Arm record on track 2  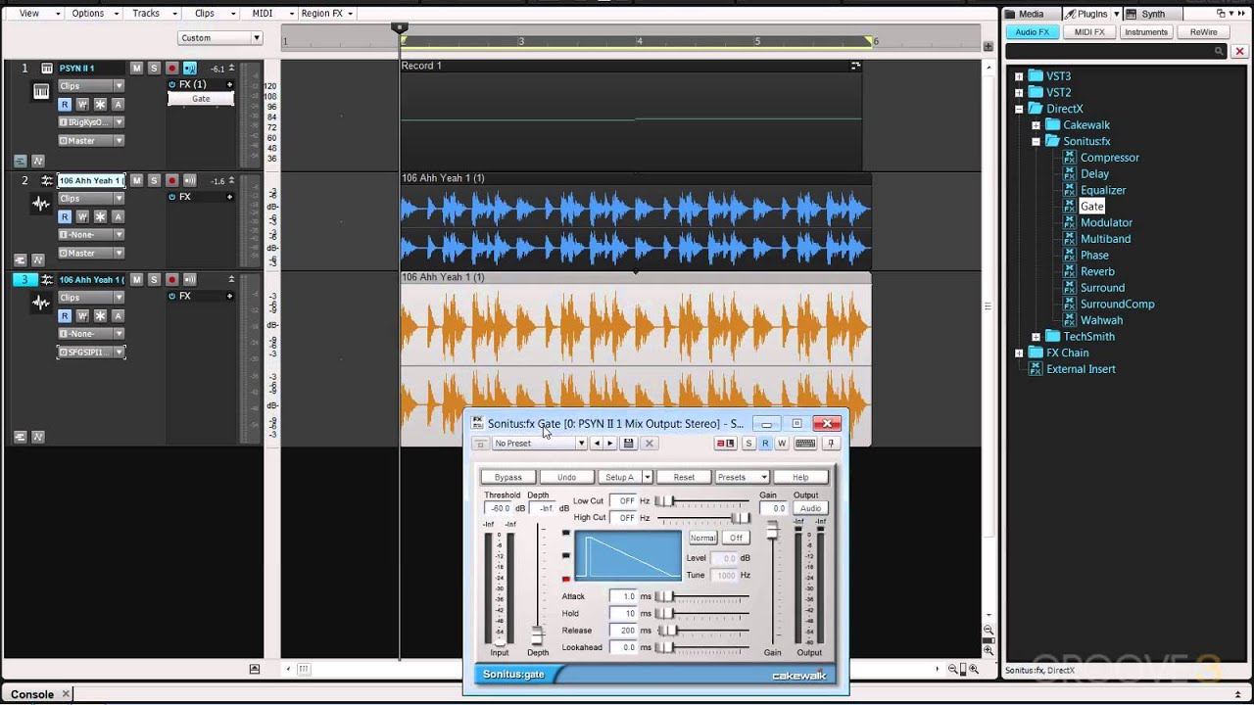171,180
